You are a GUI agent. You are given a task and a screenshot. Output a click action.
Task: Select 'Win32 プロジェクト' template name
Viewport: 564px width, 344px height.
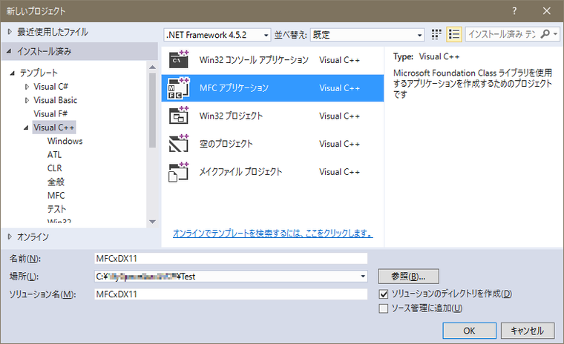click(x=231, y=116)
